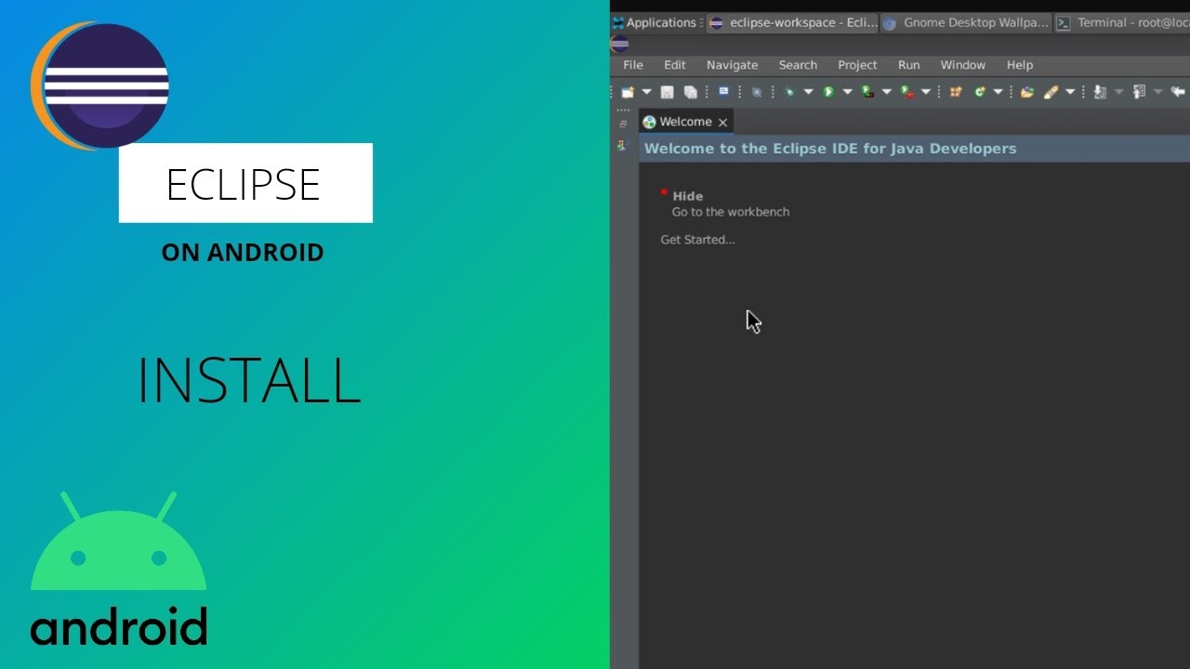Viewport: 1190px width, 669px height.
Task: Click the Next Annotation icon
Action: point(1100,92)
